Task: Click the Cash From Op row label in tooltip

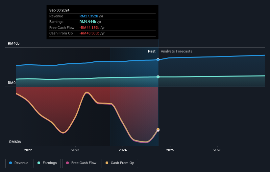Action: 61,33
